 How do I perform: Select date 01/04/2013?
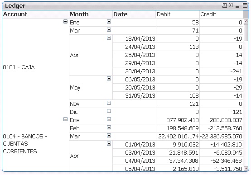[x=134, y=144]
